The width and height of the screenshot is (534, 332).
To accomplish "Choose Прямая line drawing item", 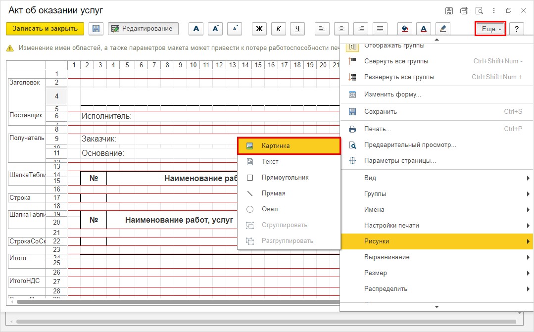I will 289,193.
